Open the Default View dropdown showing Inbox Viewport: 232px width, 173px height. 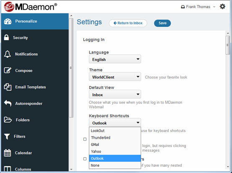(x=115, y=94)
